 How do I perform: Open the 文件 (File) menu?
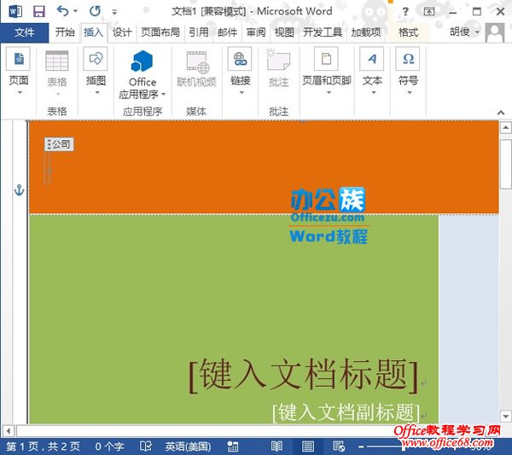pos(25,32)
